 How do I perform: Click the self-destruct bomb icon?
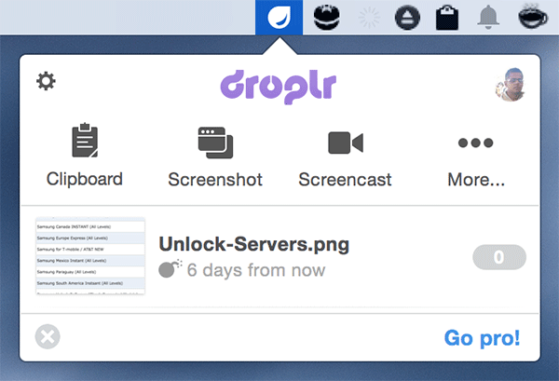coord(170,268)
